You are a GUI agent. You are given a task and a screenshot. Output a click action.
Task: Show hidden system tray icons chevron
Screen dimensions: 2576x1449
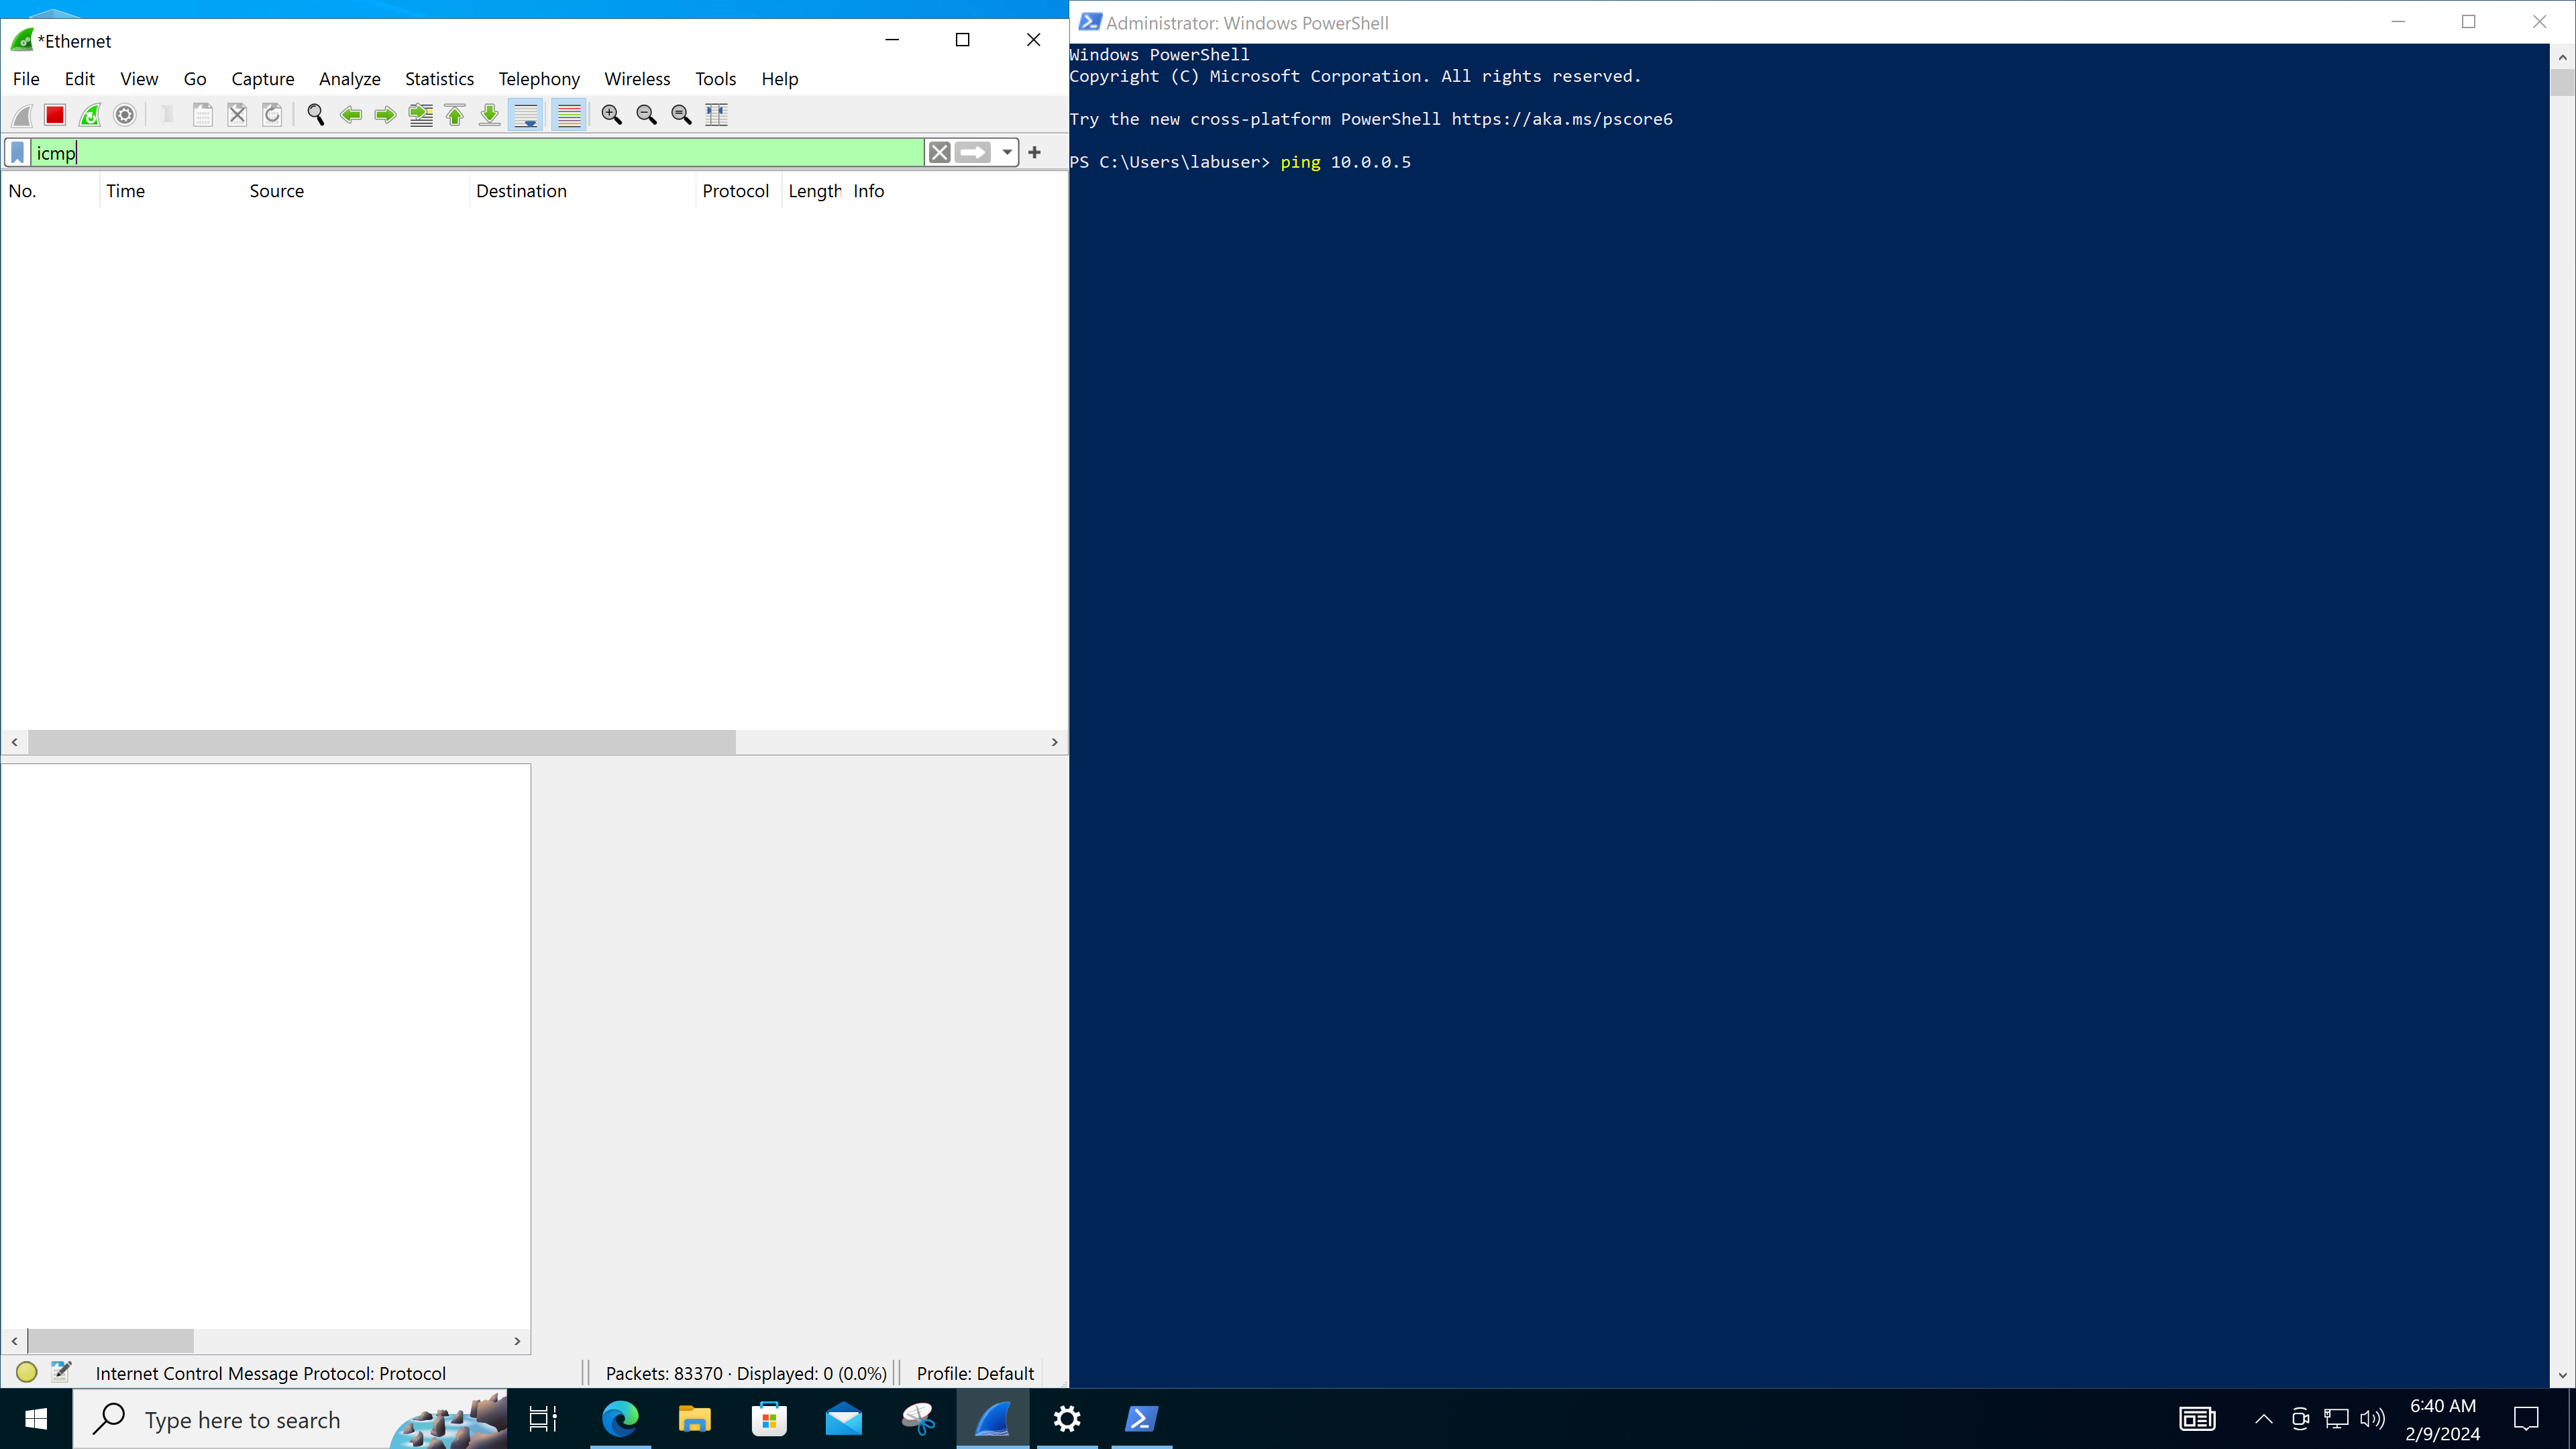(2264, 1419)
